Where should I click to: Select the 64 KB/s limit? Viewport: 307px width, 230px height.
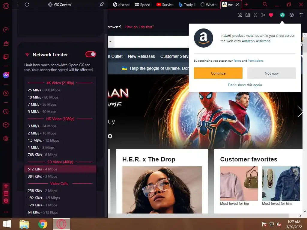[x=60, y=212]
